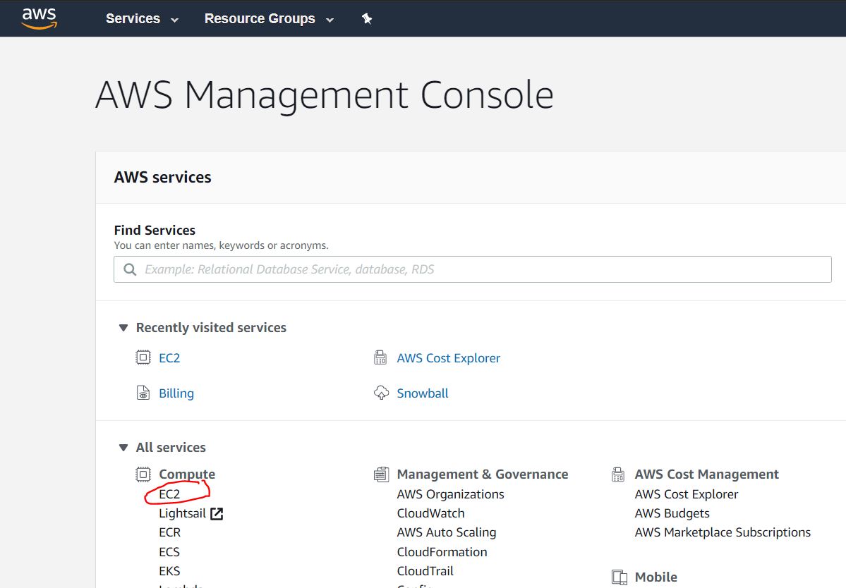Select EC2 under the Compute category
The height and width of the screenshot is (588, 846).
pyautogui.click(x=169, y=494)
